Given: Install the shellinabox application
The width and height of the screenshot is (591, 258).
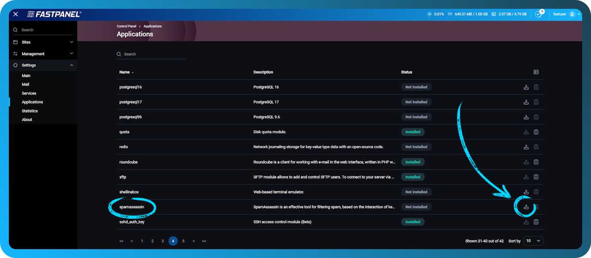Looking at the screenshot, I should point(526,192).
